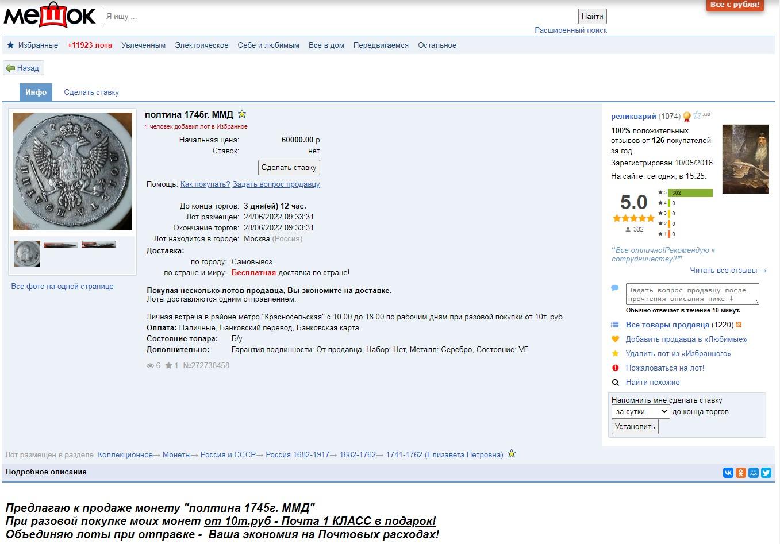Click the Meshok logo
The image size is (780, 544).
tap(49, 16)
